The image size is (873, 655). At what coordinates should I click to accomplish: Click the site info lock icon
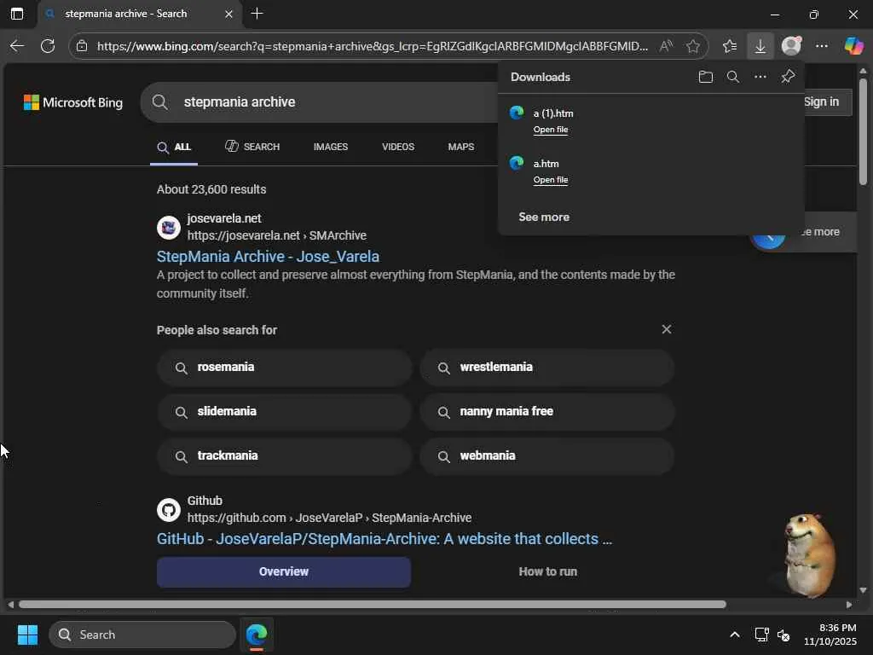[x=82, y=46]
